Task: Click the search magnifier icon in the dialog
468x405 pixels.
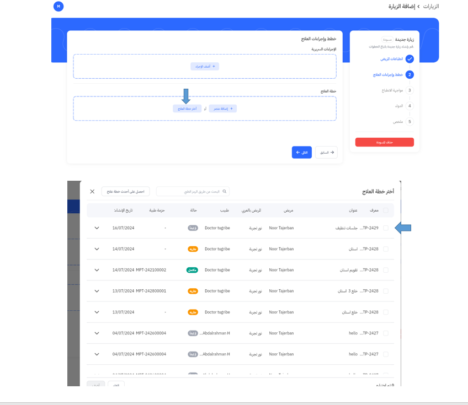Action: tap(224, 191)
